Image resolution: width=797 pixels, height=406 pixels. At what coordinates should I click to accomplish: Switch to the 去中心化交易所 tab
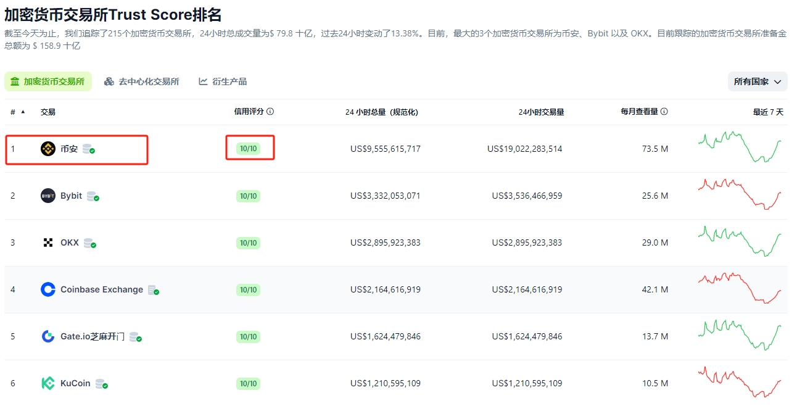(x=142, y=81)
